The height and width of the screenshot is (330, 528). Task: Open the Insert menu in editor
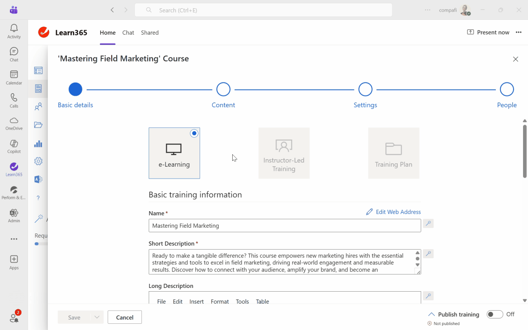(x=196, y=302)
